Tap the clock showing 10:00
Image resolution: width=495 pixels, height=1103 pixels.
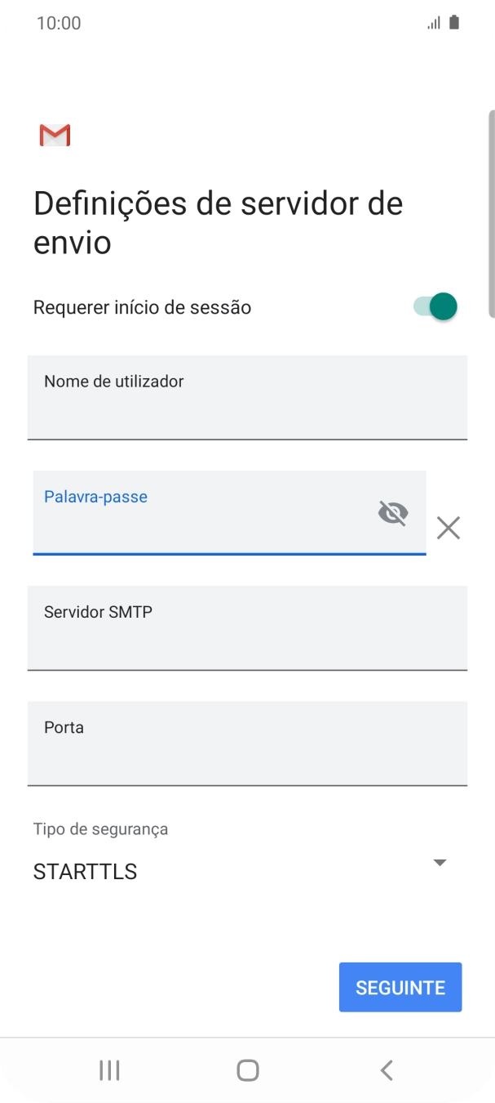[59, 22]
